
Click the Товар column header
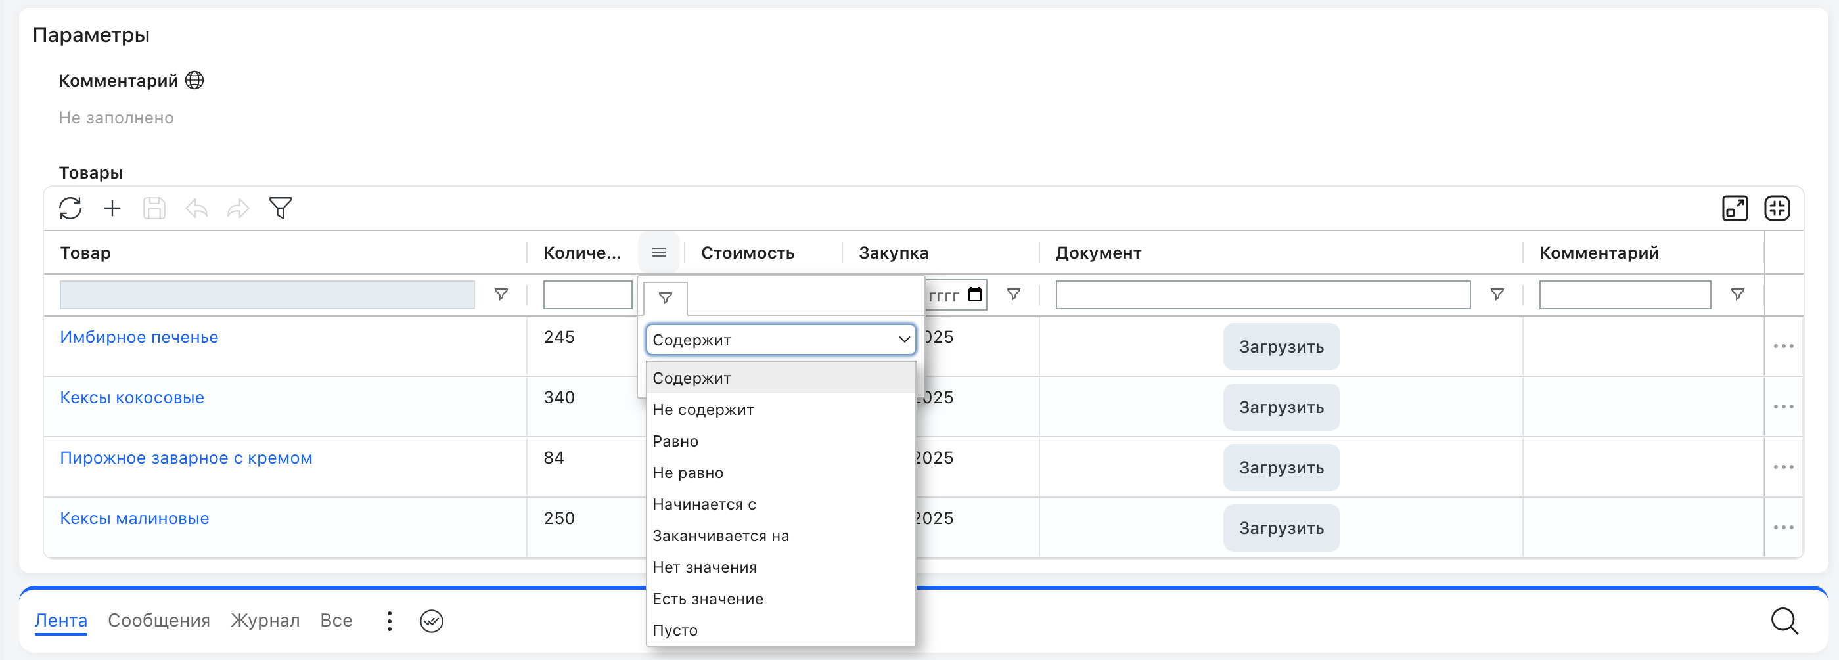tap(85, 253)
